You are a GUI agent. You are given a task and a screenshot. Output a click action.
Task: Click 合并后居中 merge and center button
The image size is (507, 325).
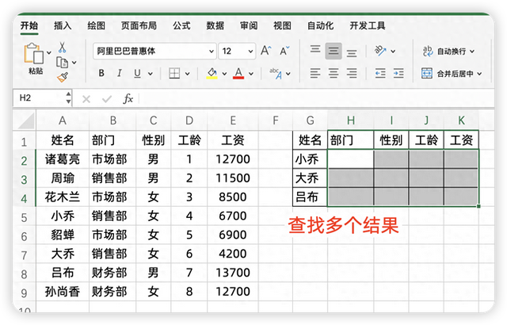point(452,74)
